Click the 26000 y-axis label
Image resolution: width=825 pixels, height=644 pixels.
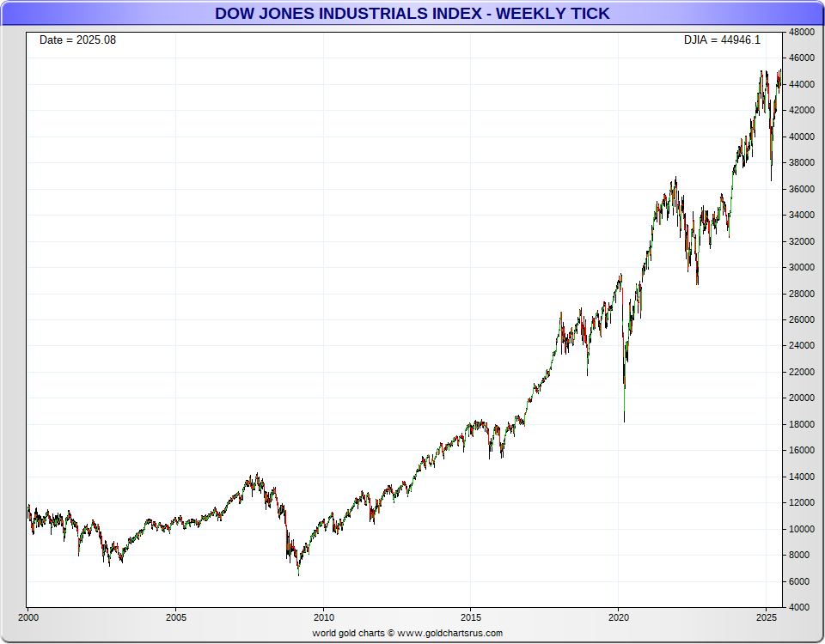(x=802, y=319)
